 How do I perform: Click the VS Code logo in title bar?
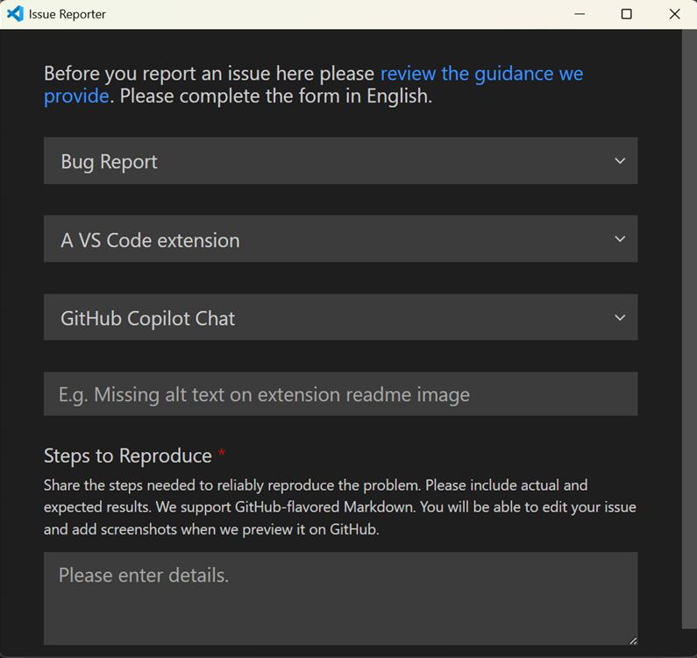pos(14,14)
